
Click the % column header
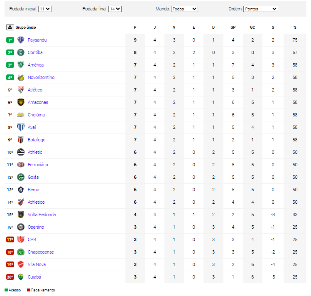[x=295, y=27]
